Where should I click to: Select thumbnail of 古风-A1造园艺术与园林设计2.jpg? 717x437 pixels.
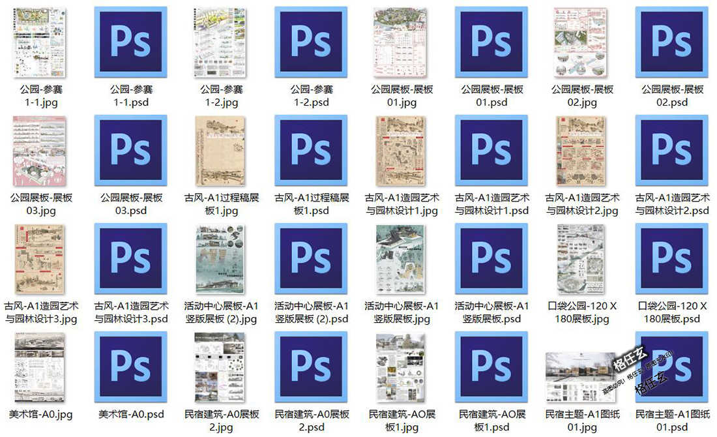pos(581,151)
